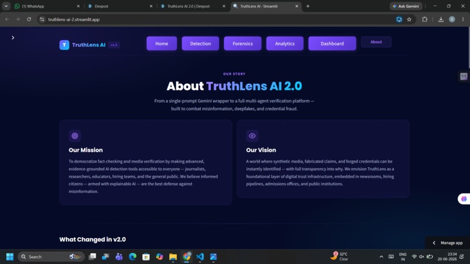Click the taskbar Search box
Viewport: 470px width, 264px height.
(51, 257)
